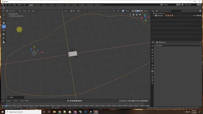
Task: Select the Select Box tool
Action: [4, 15]
